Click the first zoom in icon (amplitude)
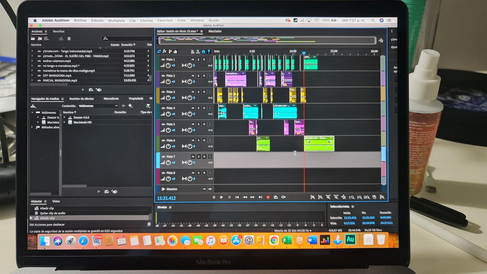 (312, 197)
